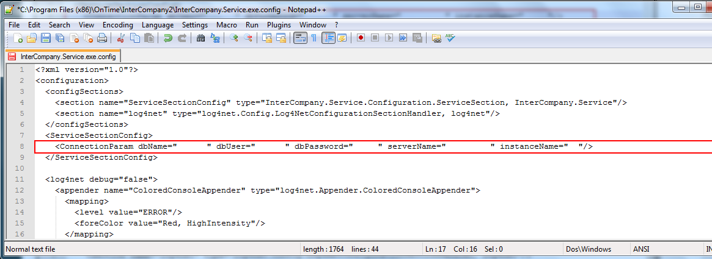Open the Plugins menu
712x259 pixels.
(279, 25)
